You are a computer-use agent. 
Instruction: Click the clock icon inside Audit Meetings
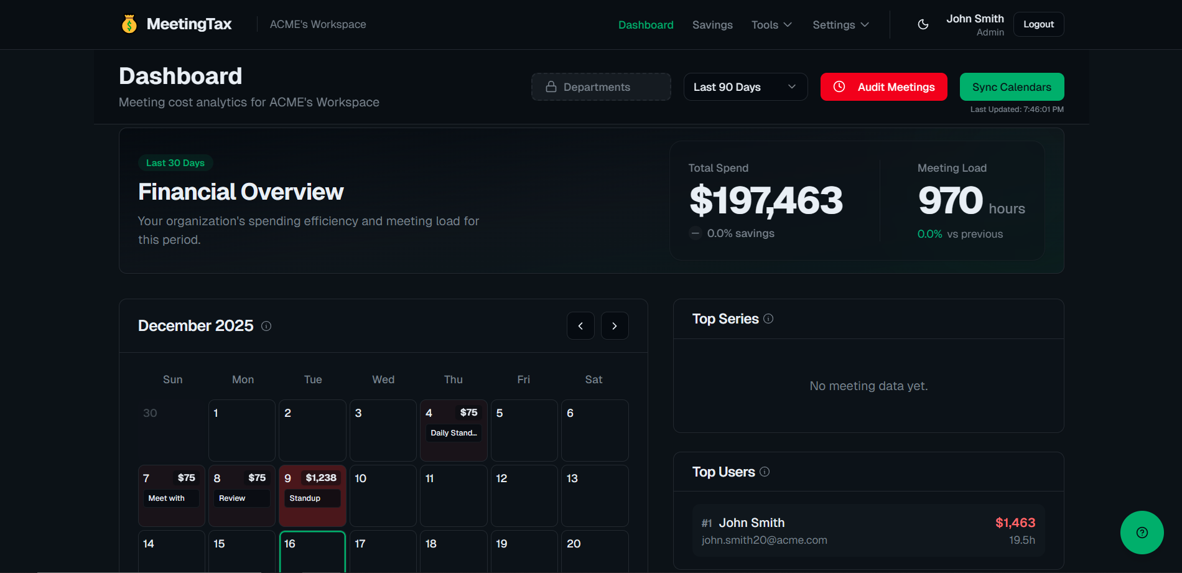point(840,86)
